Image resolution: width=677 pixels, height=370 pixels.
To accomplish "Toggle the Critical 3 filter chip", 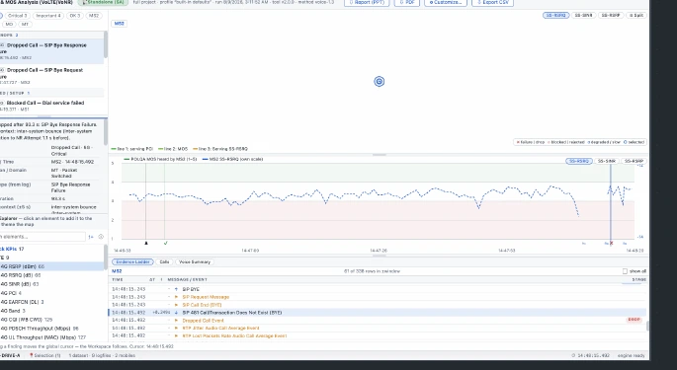I will coord(17,16).
